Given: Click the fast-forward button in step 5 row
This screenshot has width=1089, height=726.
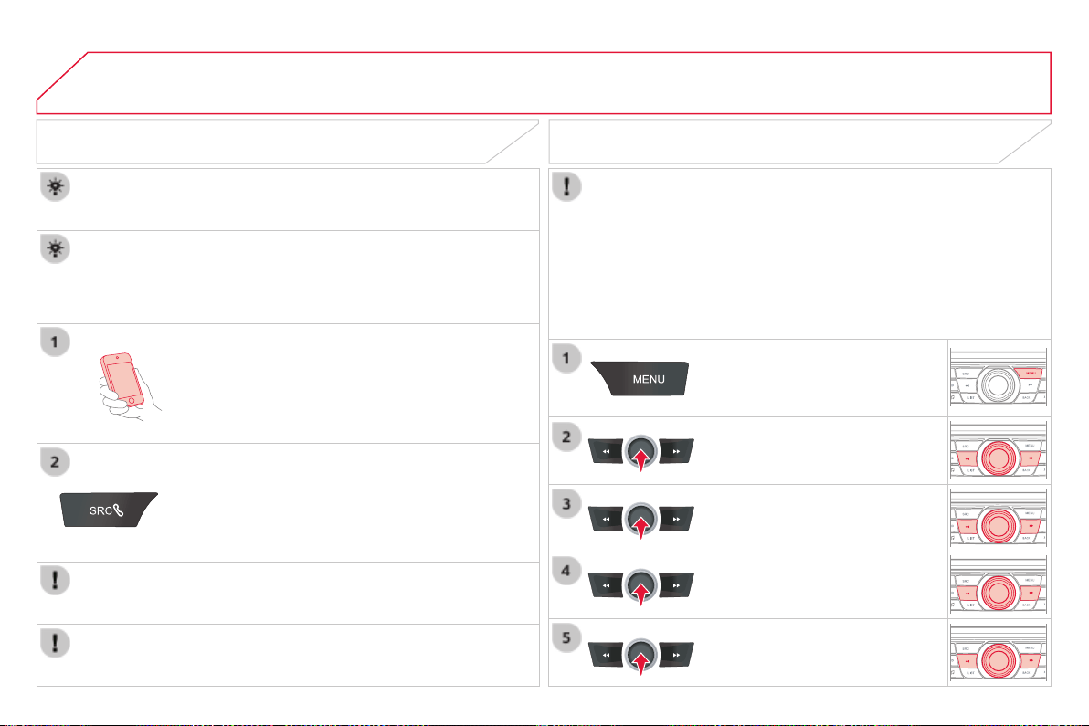Looking at the screenshot, I should tap(676, 655).
